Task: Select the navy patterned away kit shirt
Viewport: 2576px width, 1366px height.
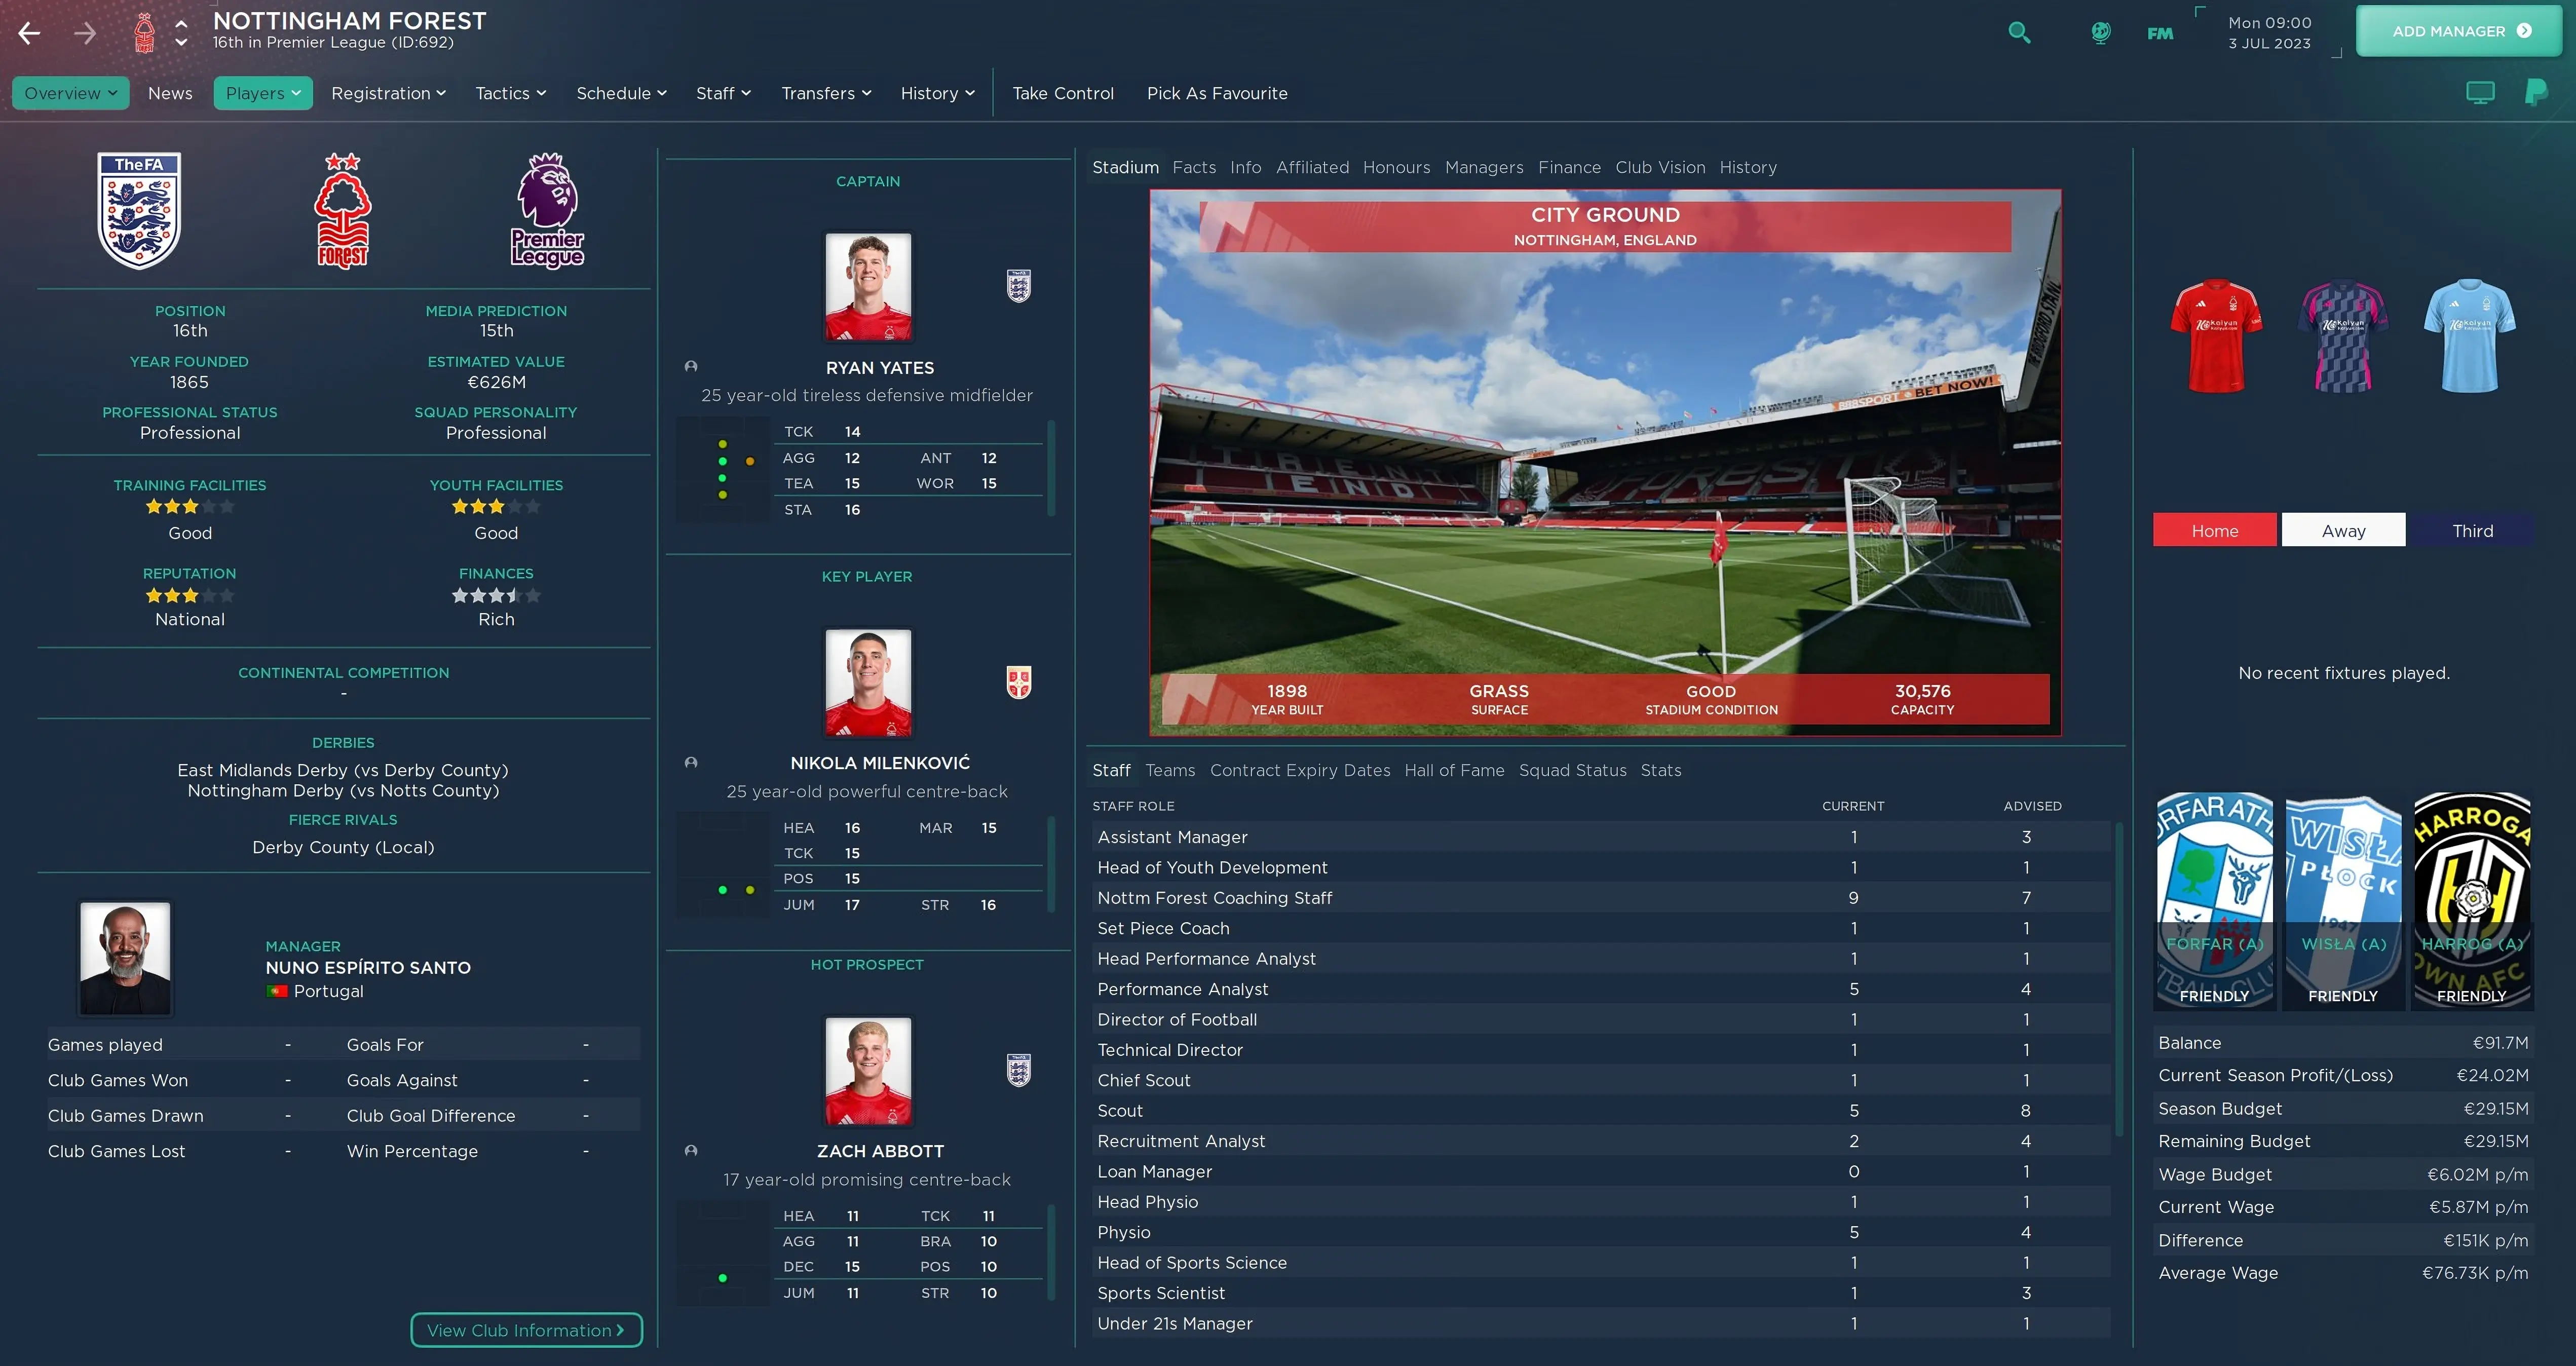Action: [x=2343, y=336]
